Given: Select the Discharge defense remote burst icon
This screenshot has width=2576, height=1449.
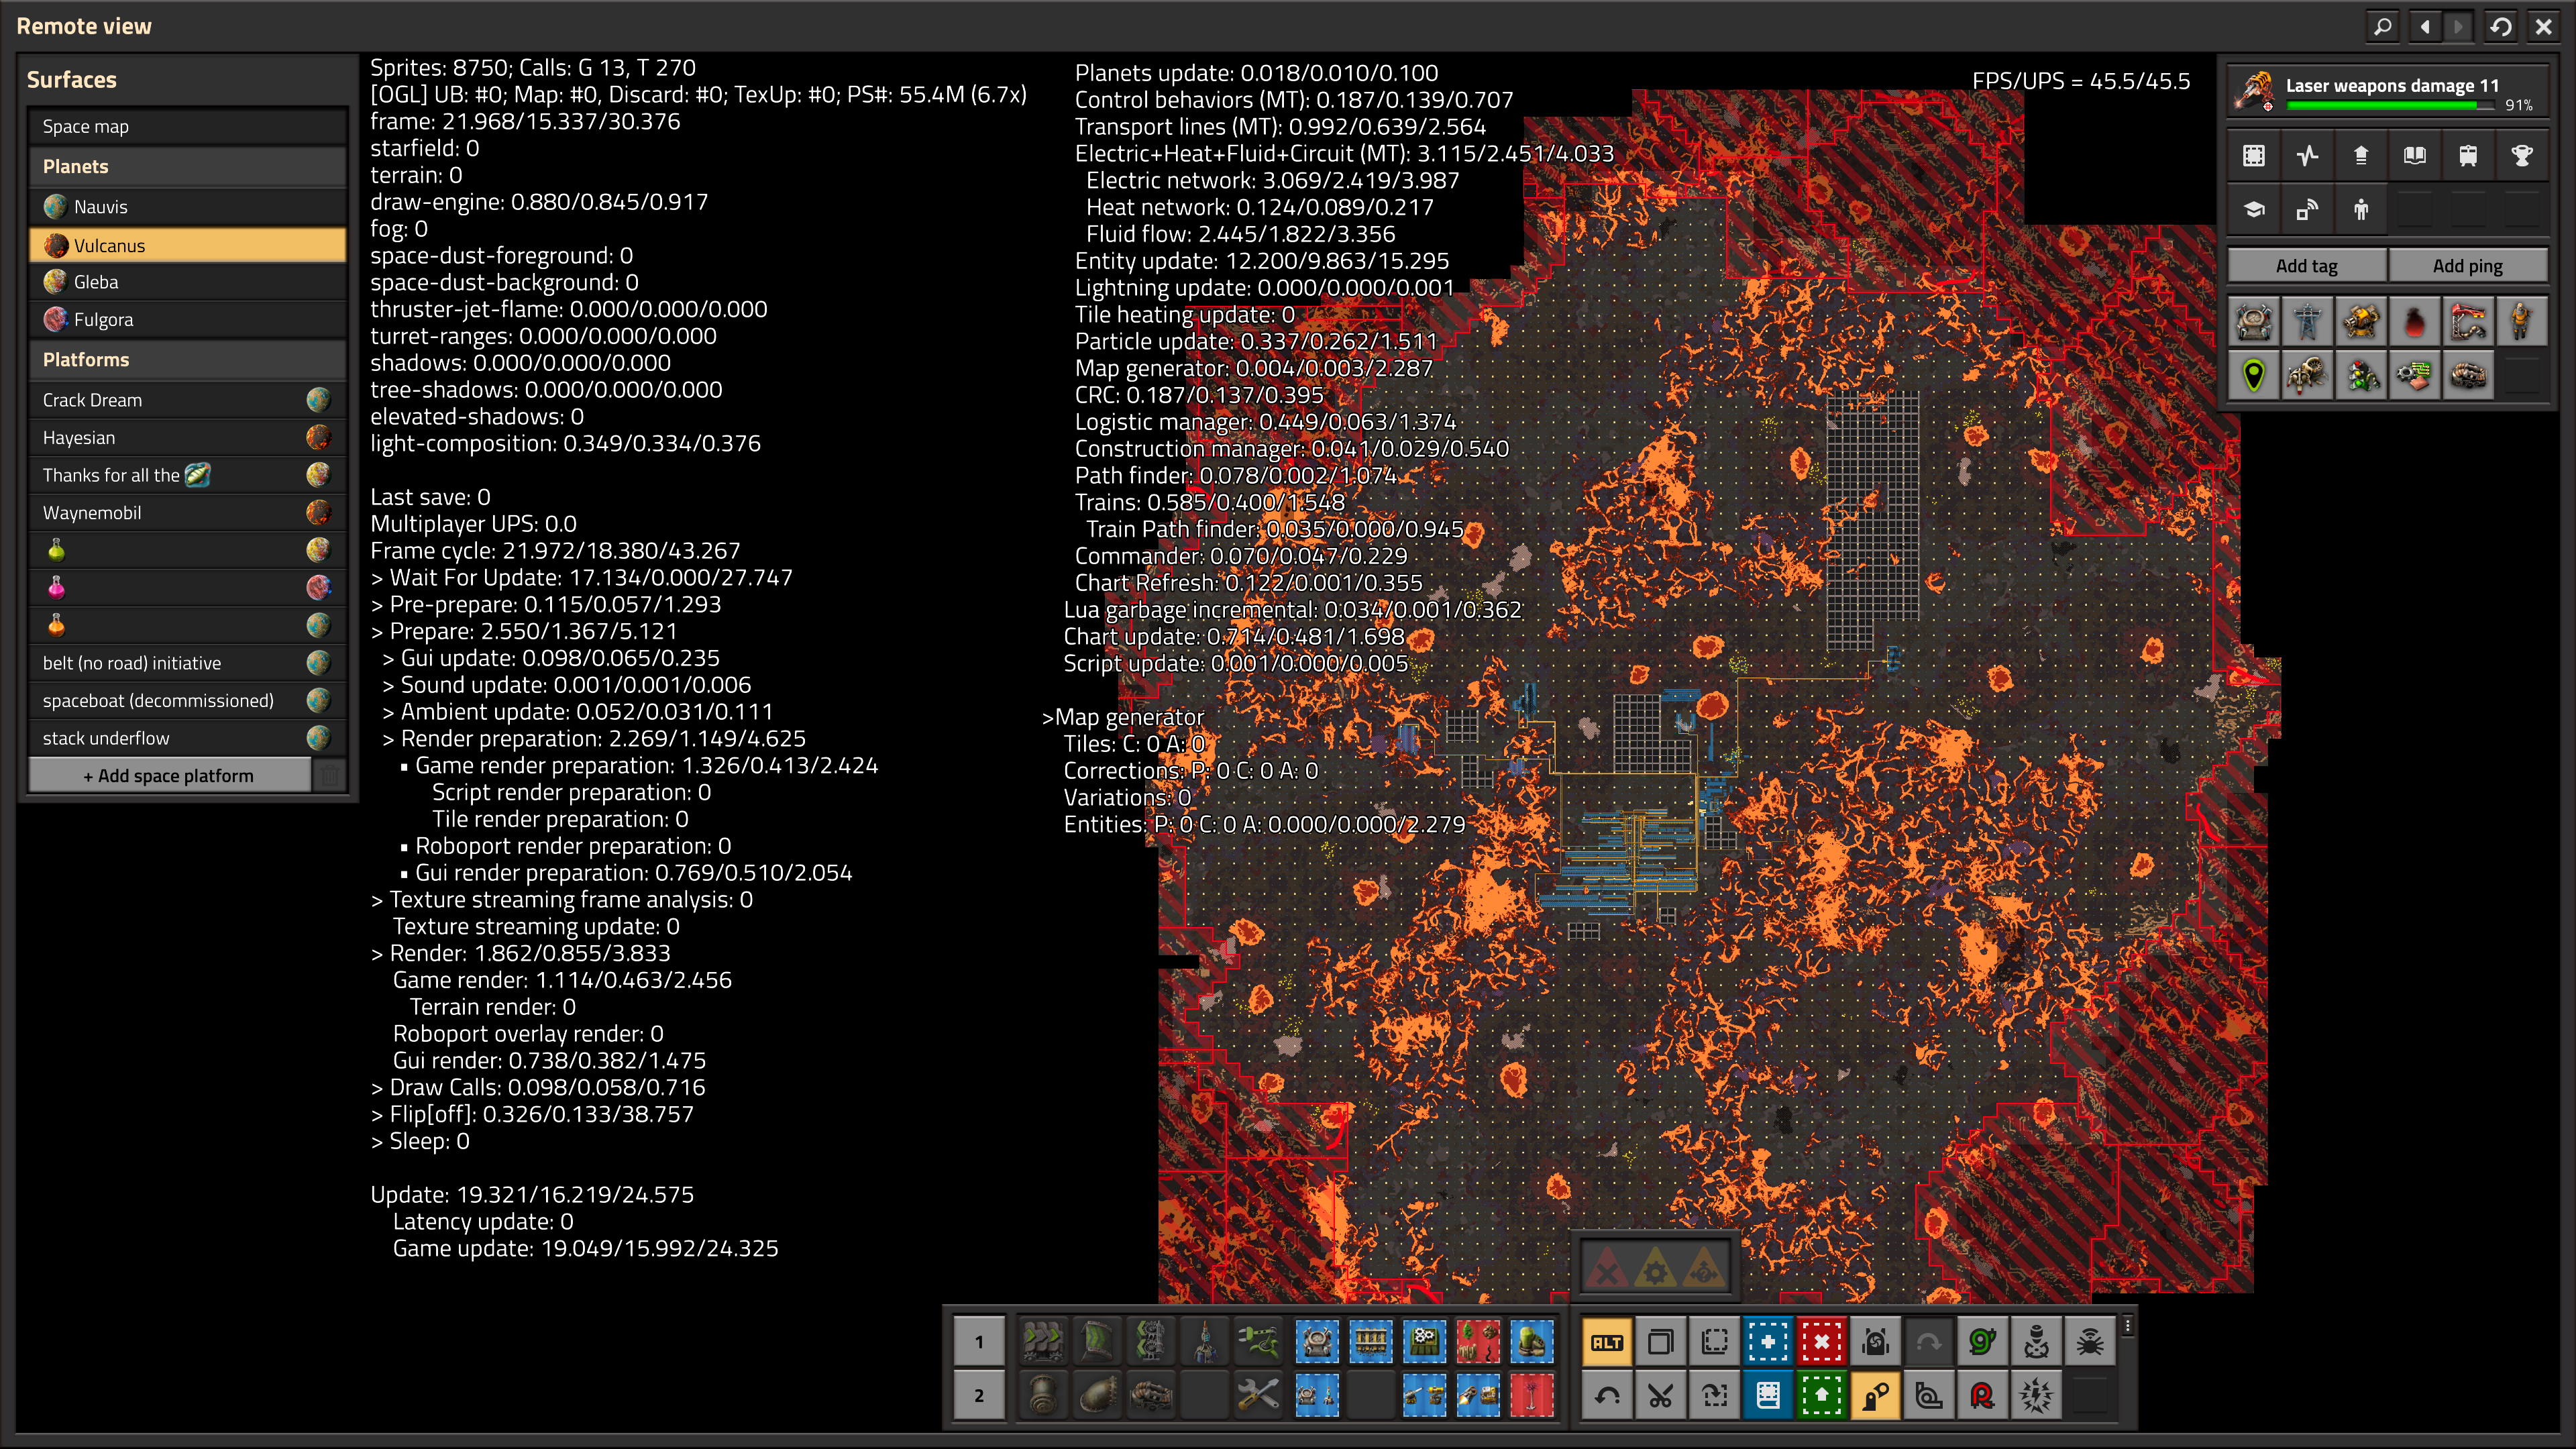Looking at the screenshot, I should (2037, 1395).
